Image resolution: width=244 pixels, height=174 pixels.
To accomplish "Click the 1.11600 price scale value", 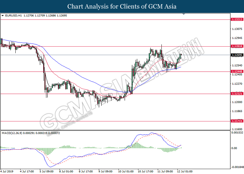I will click(237, 129).
